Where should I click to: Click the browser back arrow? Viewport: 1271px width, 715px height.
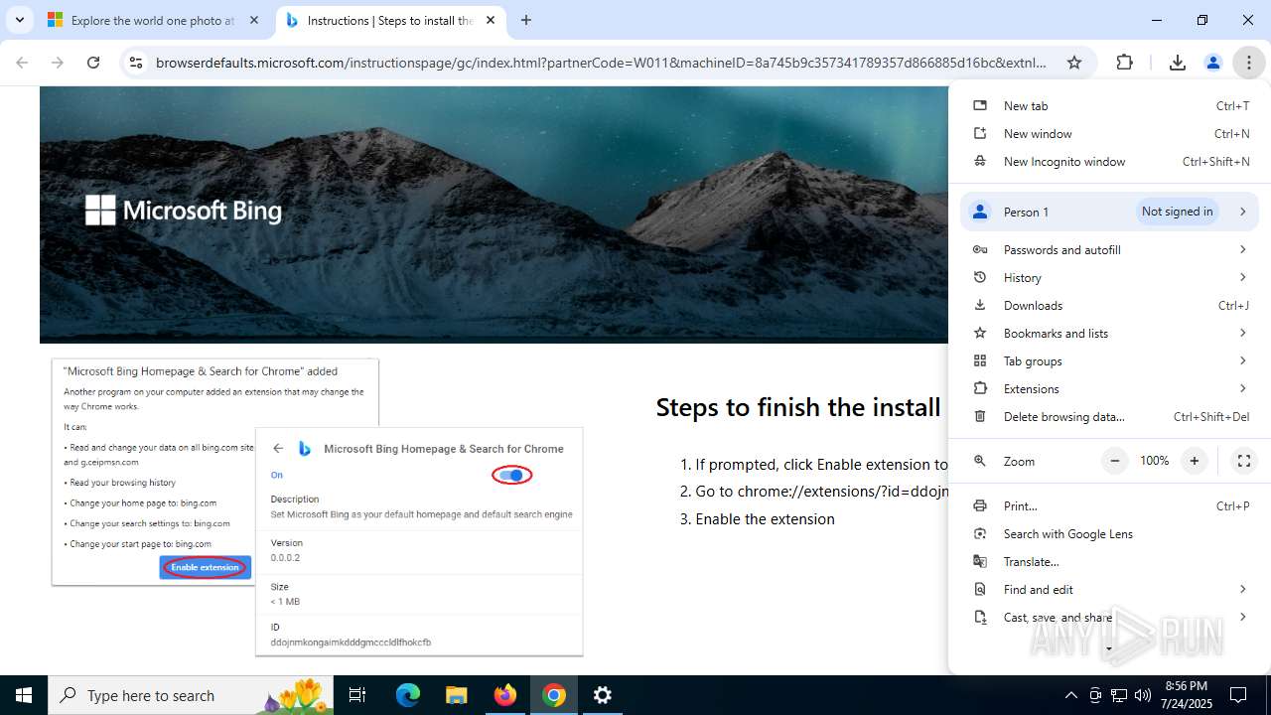point(22,63)
